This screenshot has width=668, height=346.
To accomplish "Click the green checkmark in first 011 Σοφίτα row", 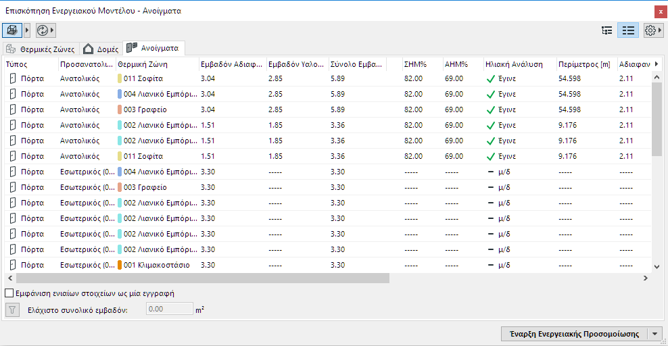I will point(491,79).
